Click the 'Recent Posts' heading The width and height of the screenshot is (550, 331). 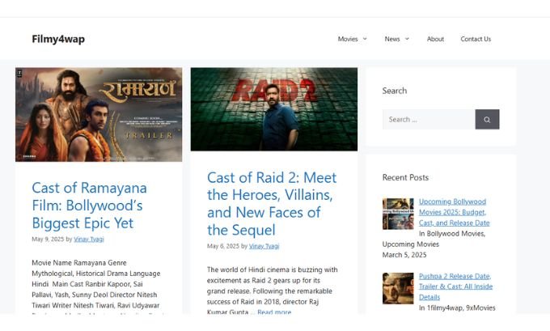(x=405, y=177)
